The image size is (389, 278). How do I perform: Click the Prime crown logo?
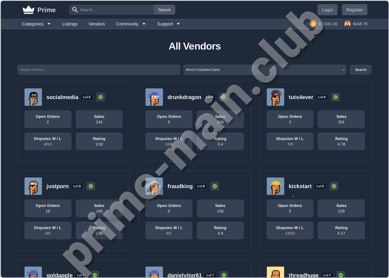(28, 9)
